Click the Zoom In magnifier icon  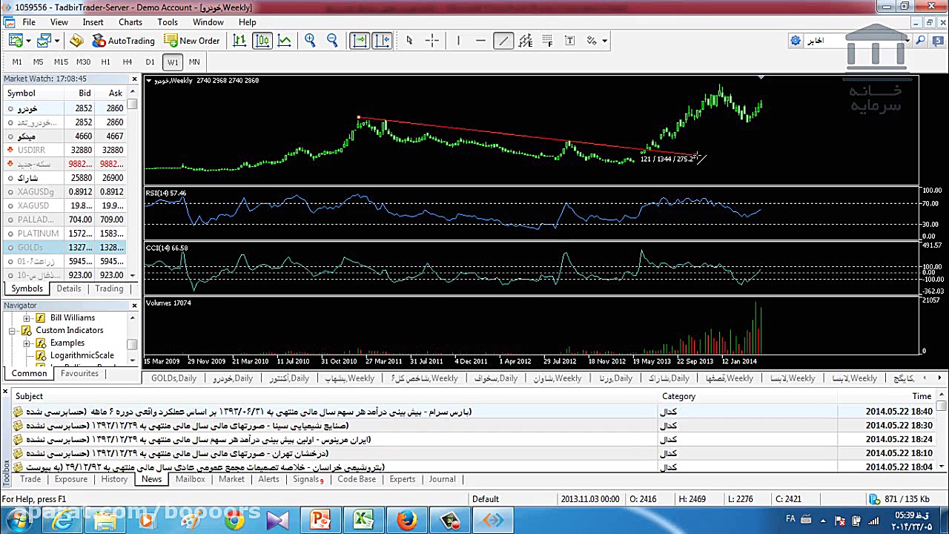point(310,41)
